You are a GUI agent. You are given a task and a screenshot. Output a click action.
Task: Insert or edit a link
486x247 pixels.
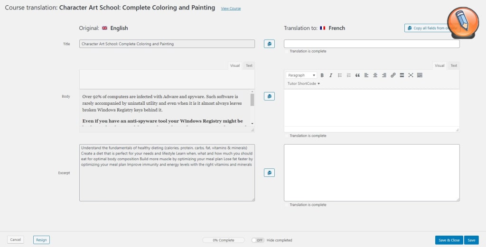[393, 75]
